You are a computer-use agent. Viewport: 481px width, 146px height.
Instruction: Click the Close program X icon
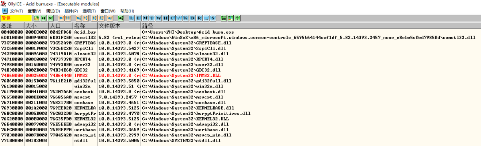pyautogui.click(x=50, y=18)
